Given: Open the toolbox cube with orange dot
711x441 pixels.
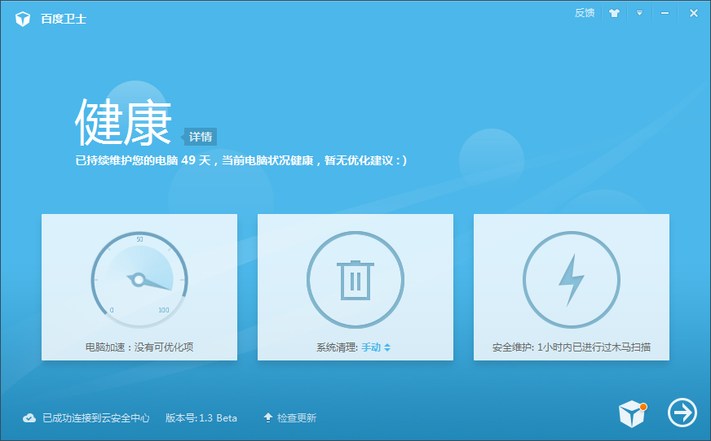Looking at the screenshot, I should 632,414.
